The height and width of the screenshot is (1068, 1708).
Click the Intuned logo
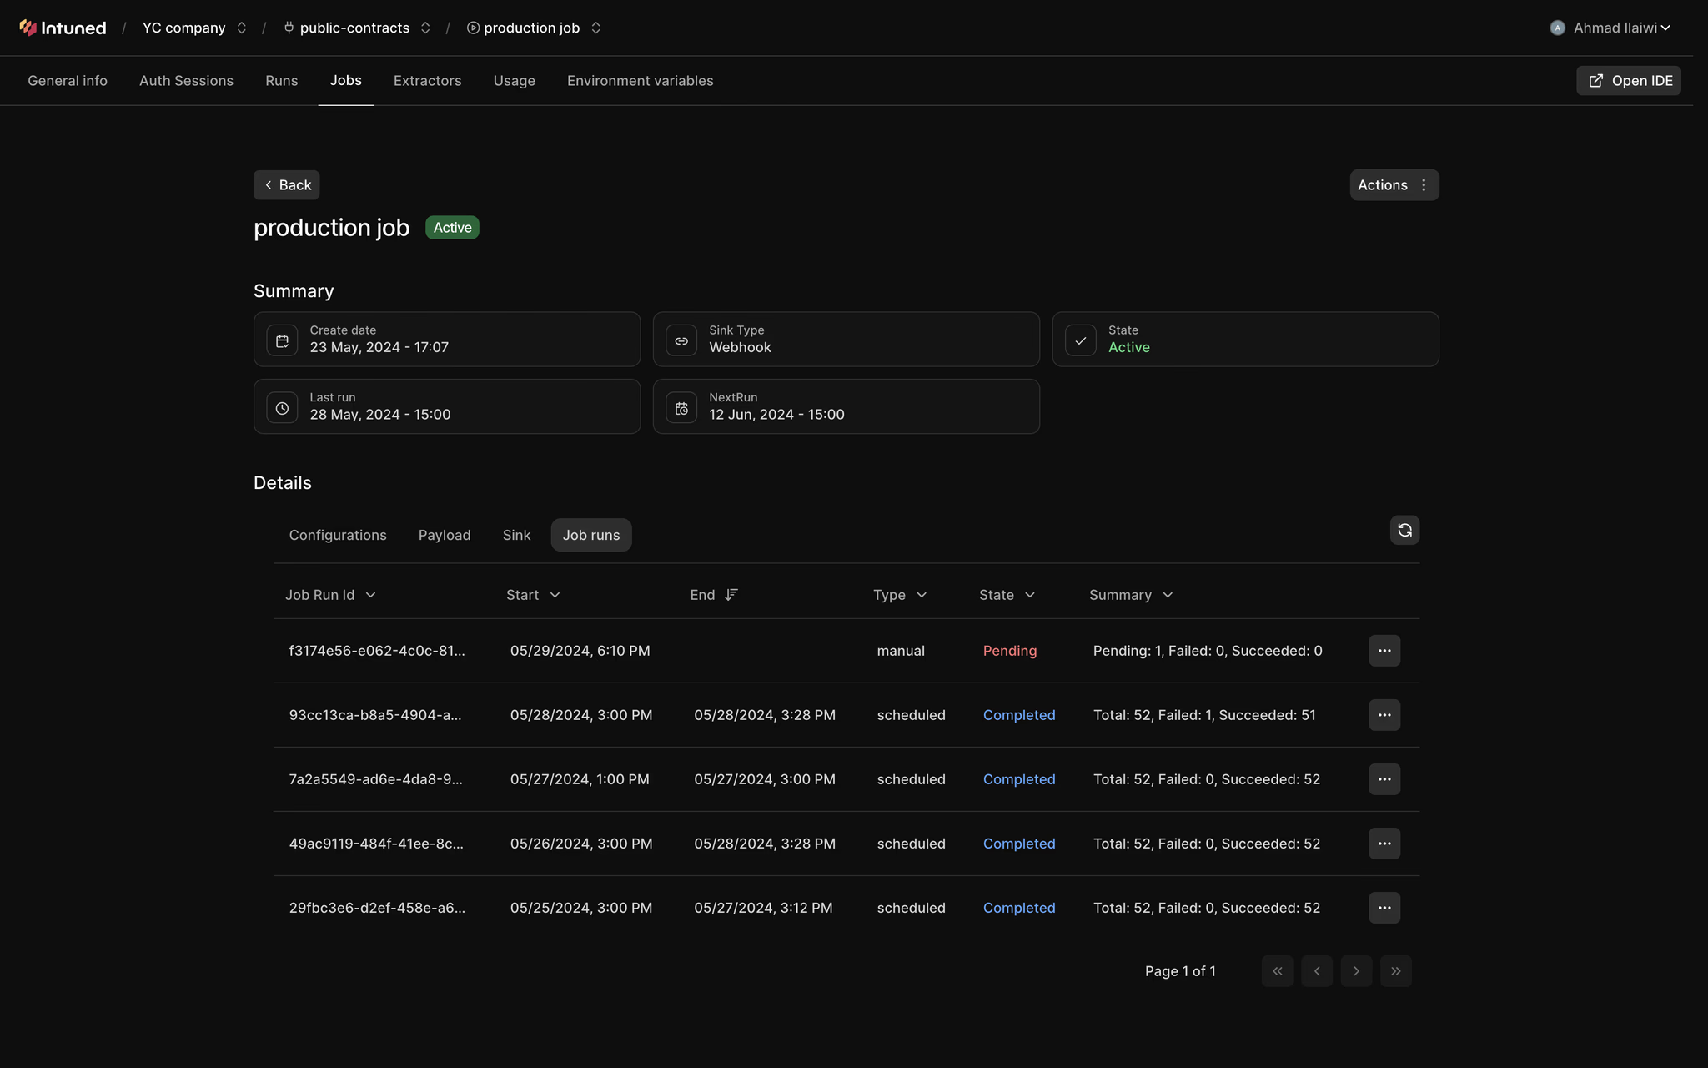click(x=63, y=28)
